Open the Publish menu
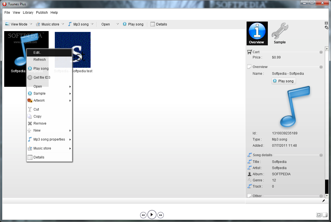The width and height of the screenshot is (331, 222). click(x=42, y=13)
